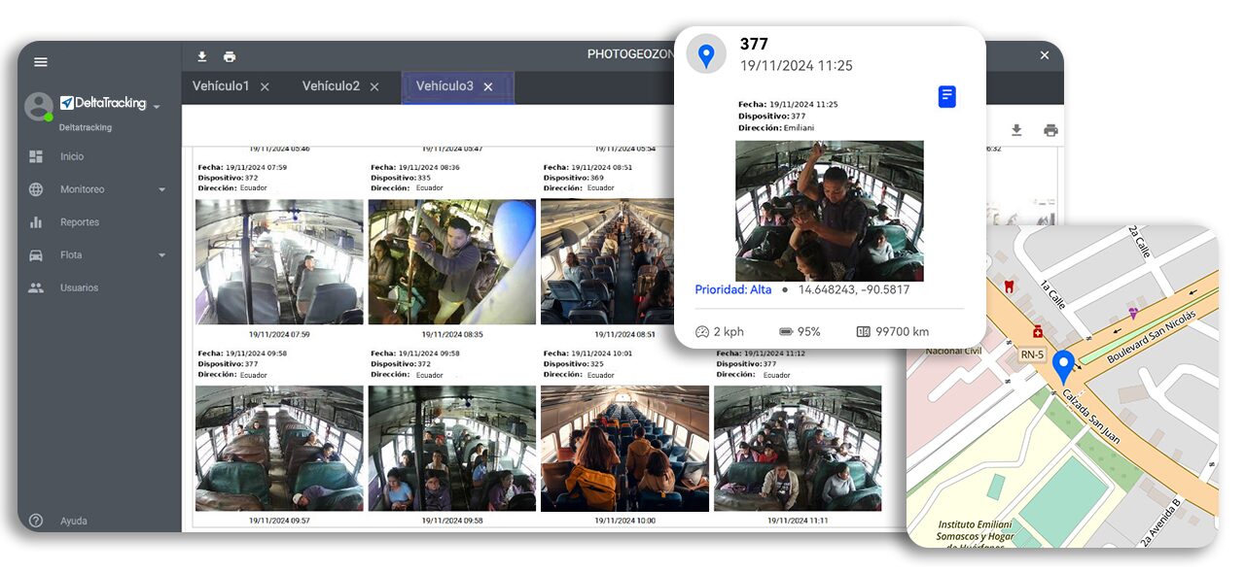Click the Ayuda help icon

[x=36, y=521]
